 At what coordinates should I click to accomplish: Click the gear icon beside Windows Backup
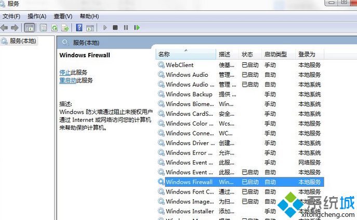point(161,94)
